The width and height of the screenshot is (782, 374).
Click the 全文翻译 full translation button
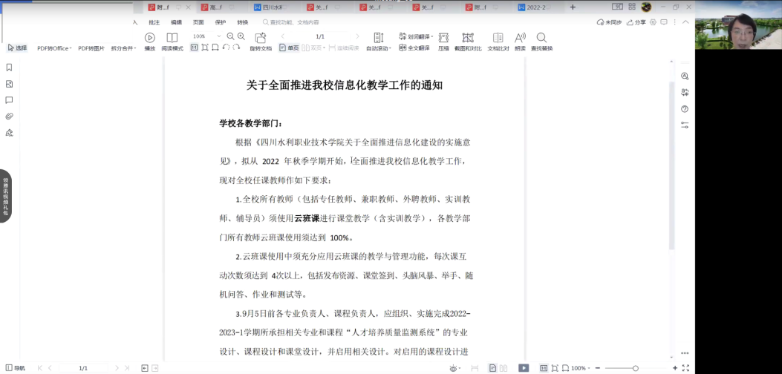[414, 47]
